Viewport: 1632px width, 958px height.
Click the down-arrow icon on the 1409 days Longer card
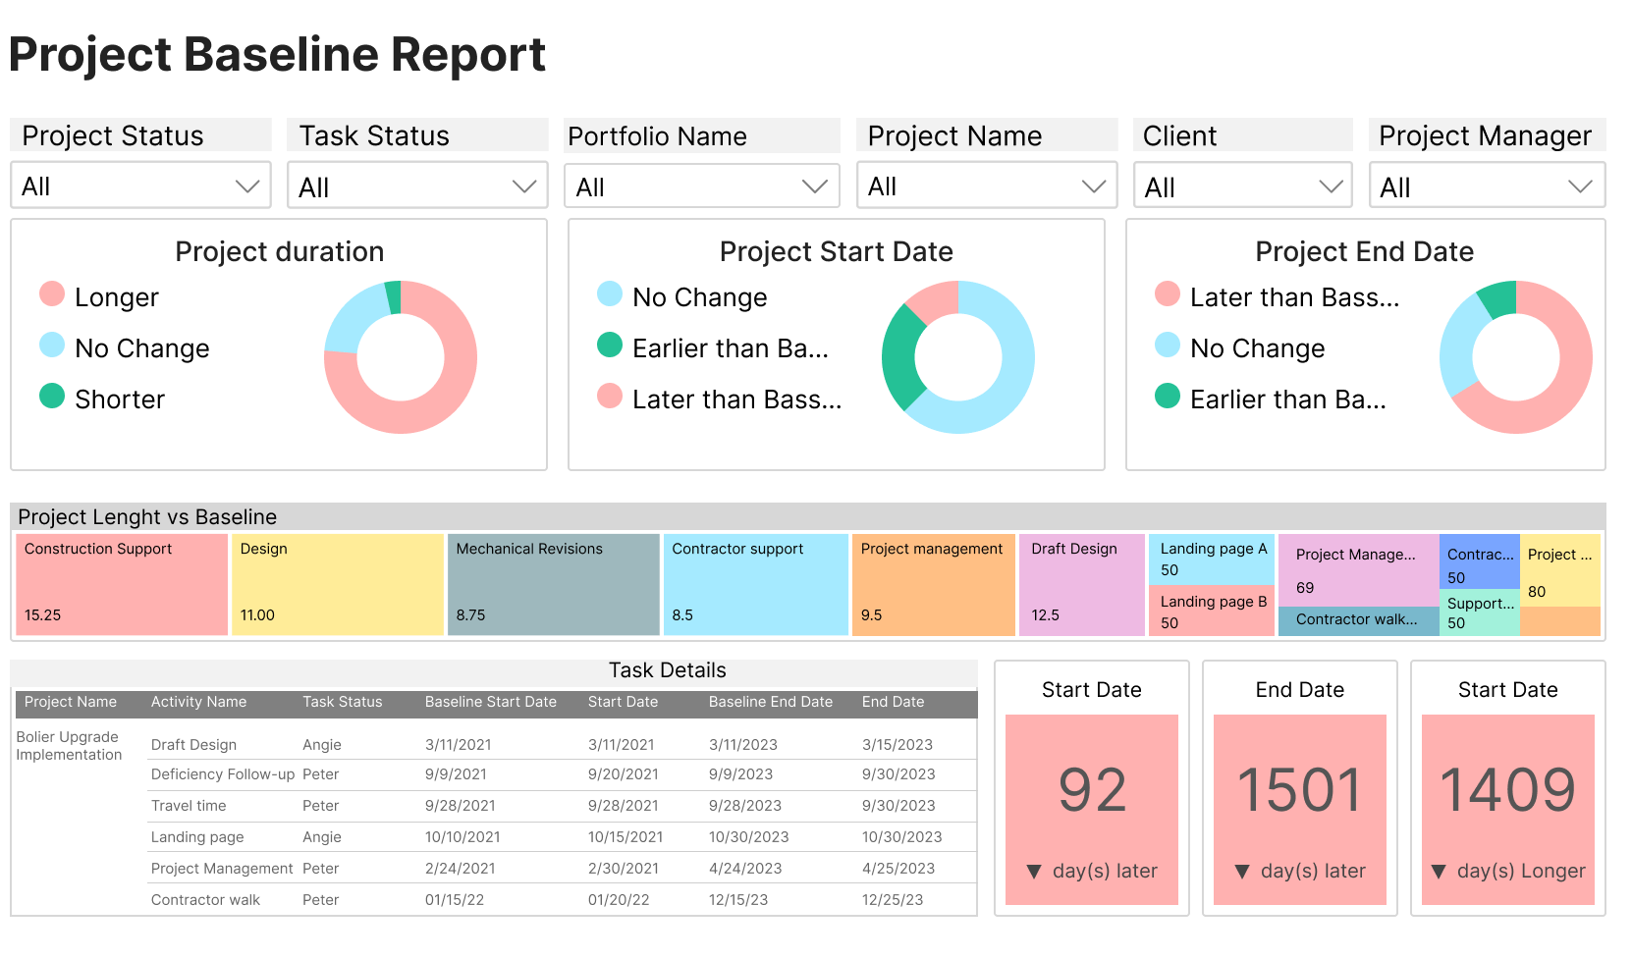1438,870
